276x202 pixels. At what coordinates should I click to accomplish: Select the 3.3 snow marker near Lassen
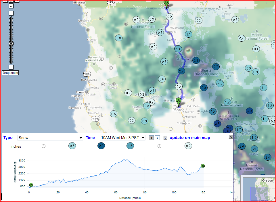249,111
